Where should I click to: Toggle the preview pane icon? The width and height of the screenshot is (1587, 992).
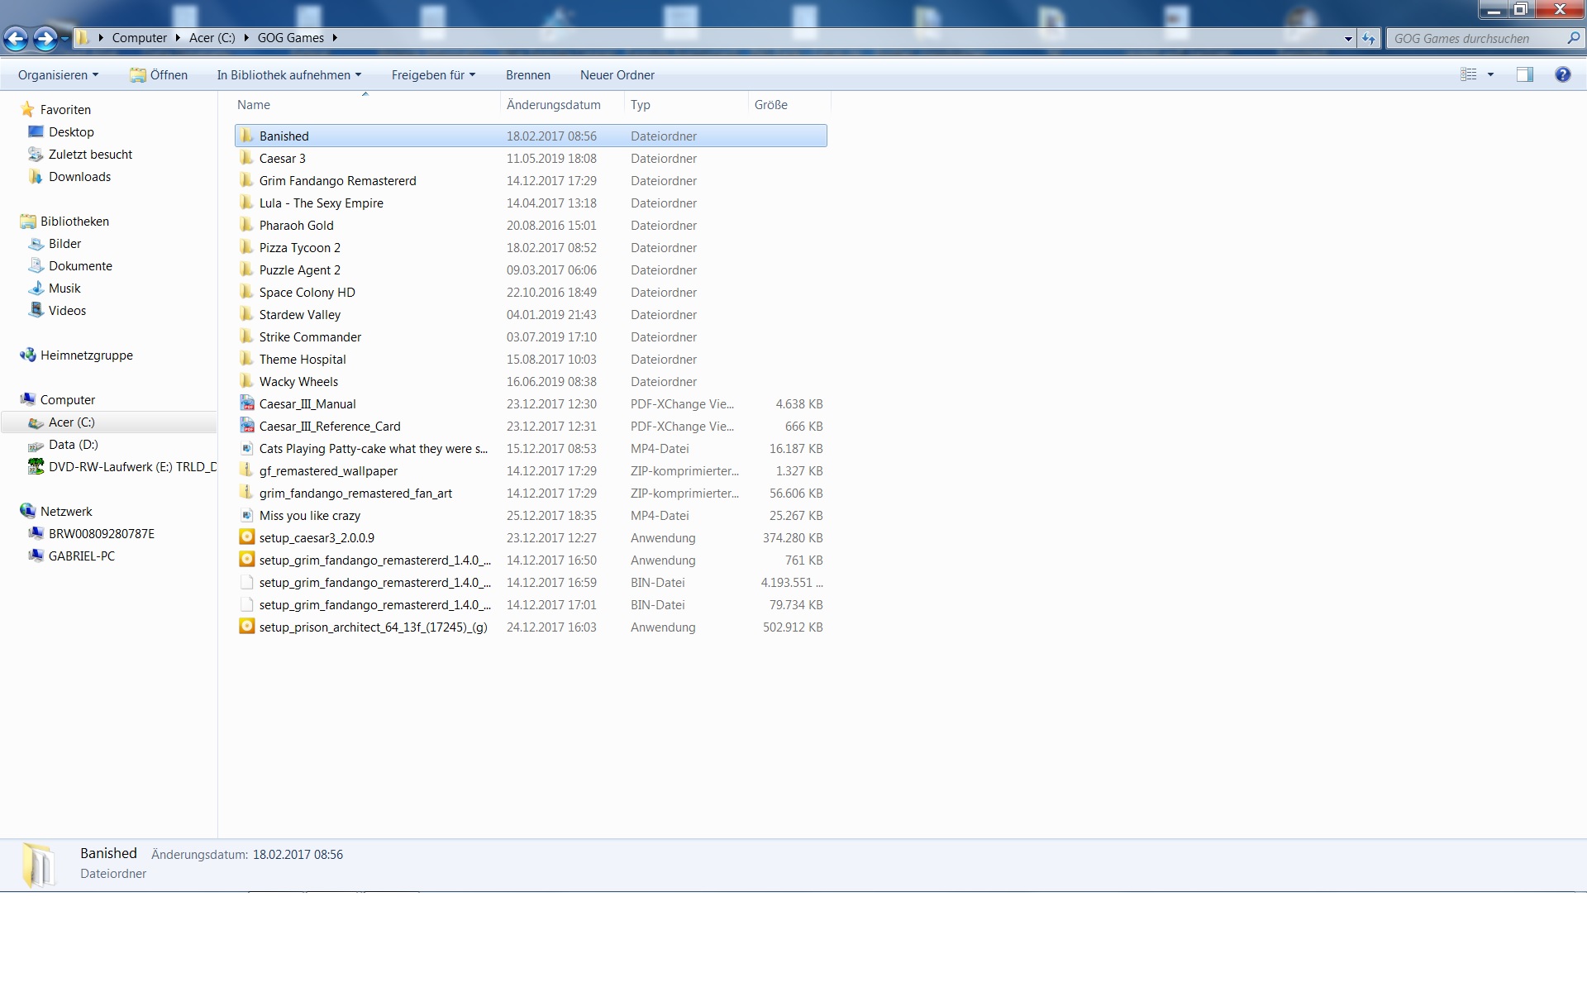pyautogui.click(x=1525, y=74)
